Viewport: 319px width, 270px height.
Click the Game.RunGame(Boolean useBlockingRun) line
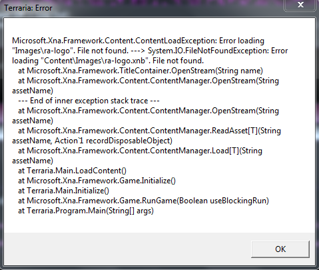coord(143,201)
